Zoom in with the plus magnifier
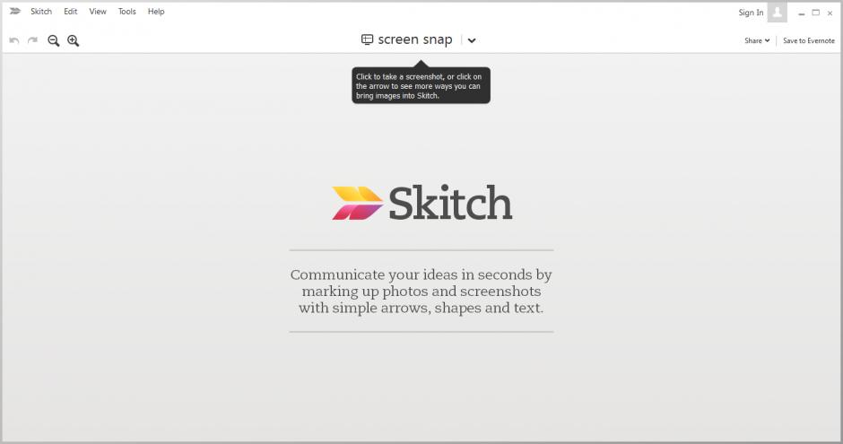 click(74, 40)
